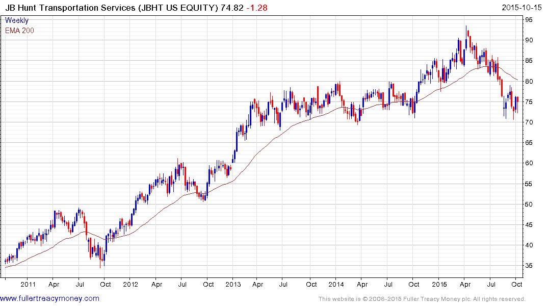Click the highest candlestick peak near 93
Image resolution: width=548 pixels, height=306 pixels.
[x=465, y=27]
